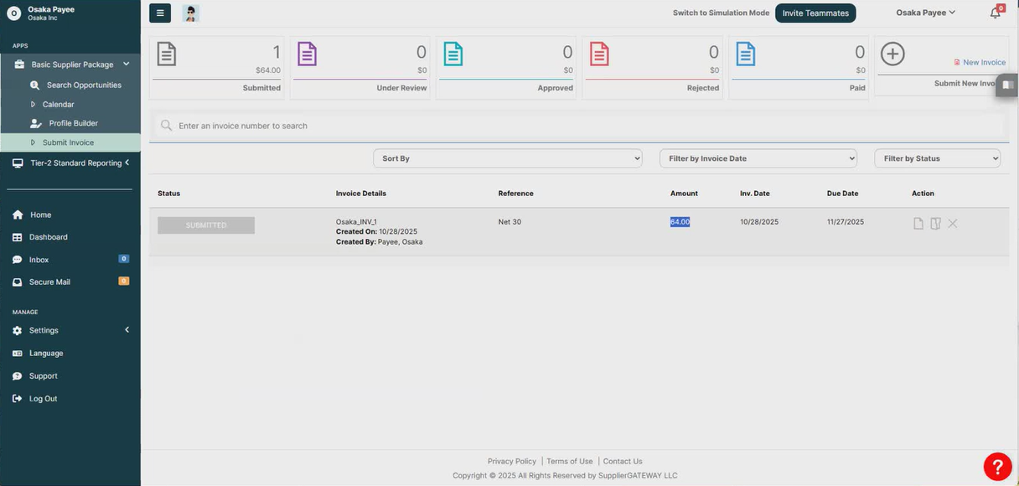Viewport: 1019px width, 486px height.
Task: Click the invoice number search field
Action: pyautogui.click(x=578, y=126)
